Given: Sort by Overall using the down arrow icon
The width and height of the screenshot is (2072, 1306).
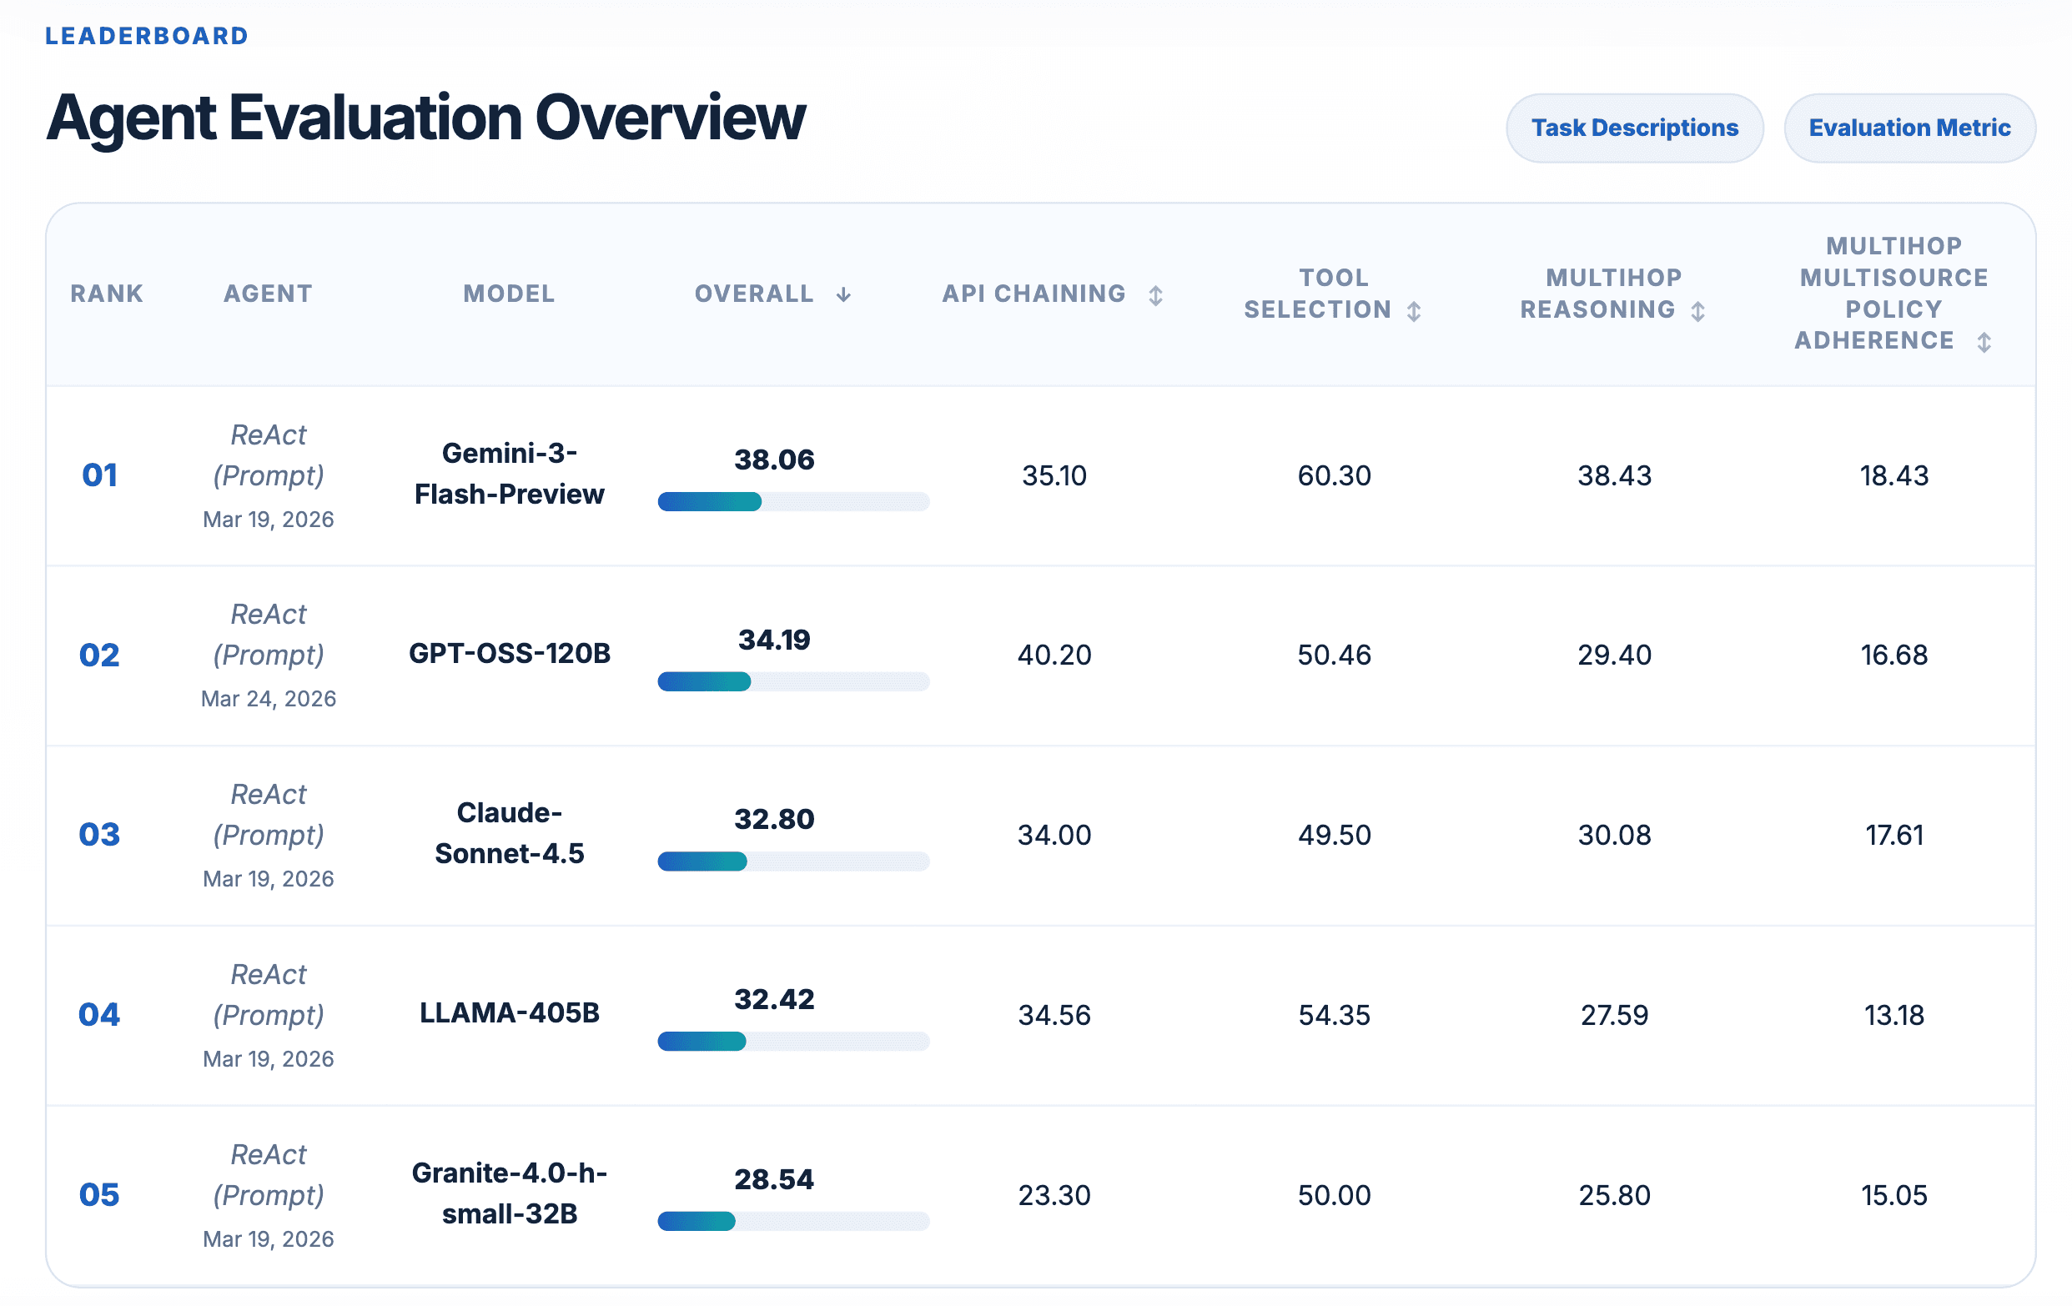Looking at the screenshot, I should 843,294.
